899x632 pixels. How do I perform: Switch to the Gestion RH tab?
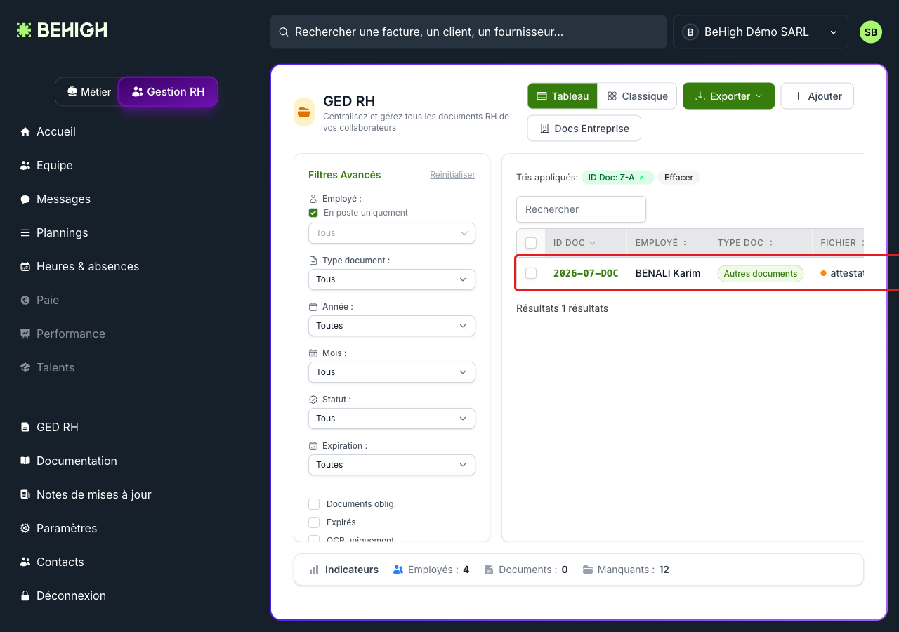click(169, 92)
